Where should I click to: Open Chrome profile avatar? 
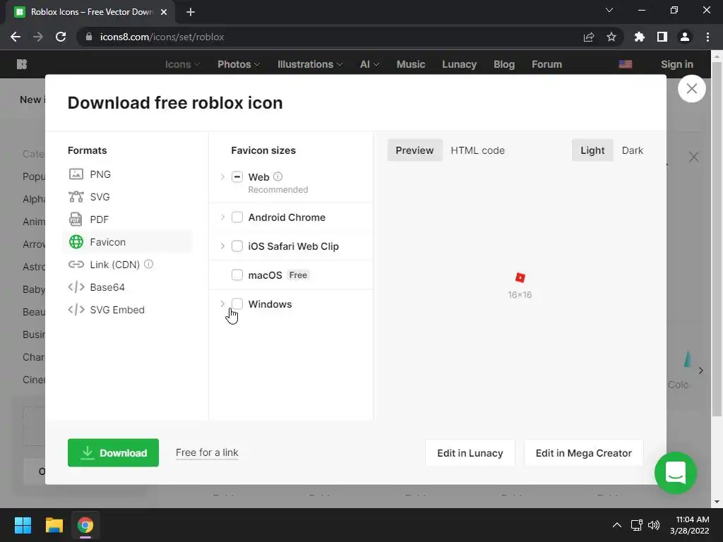(x=684, y=37)
